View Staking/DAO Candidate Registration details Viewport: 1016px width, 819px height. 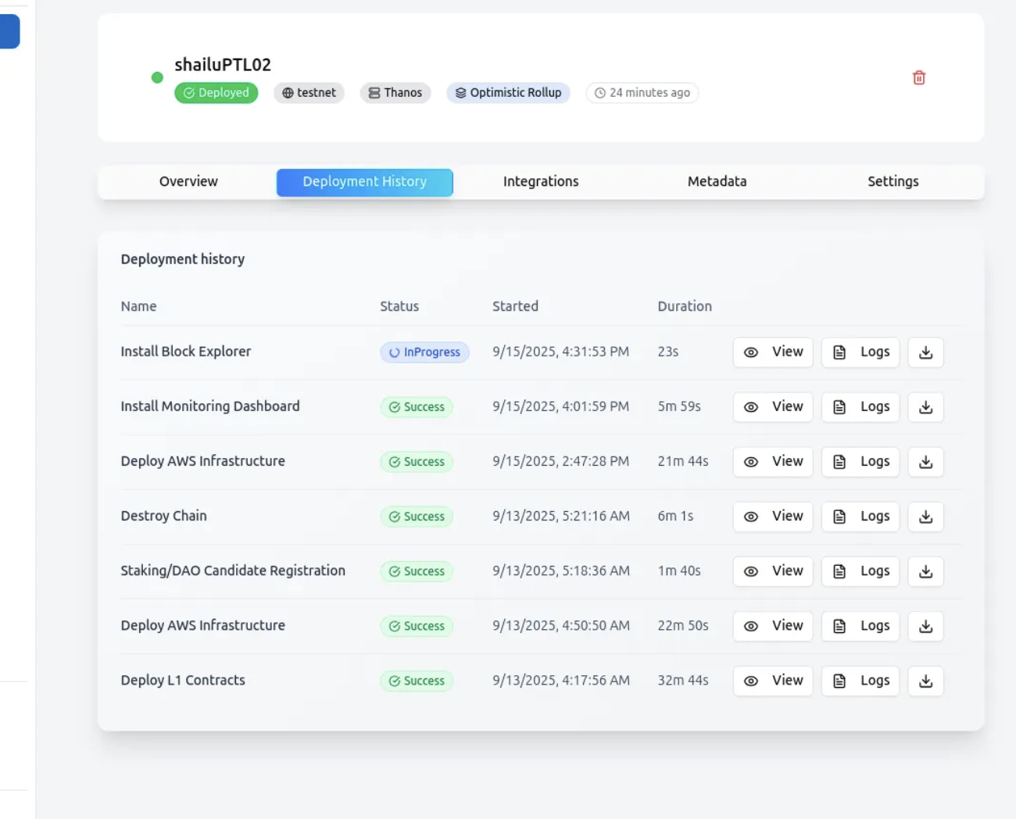click(773, 571)
